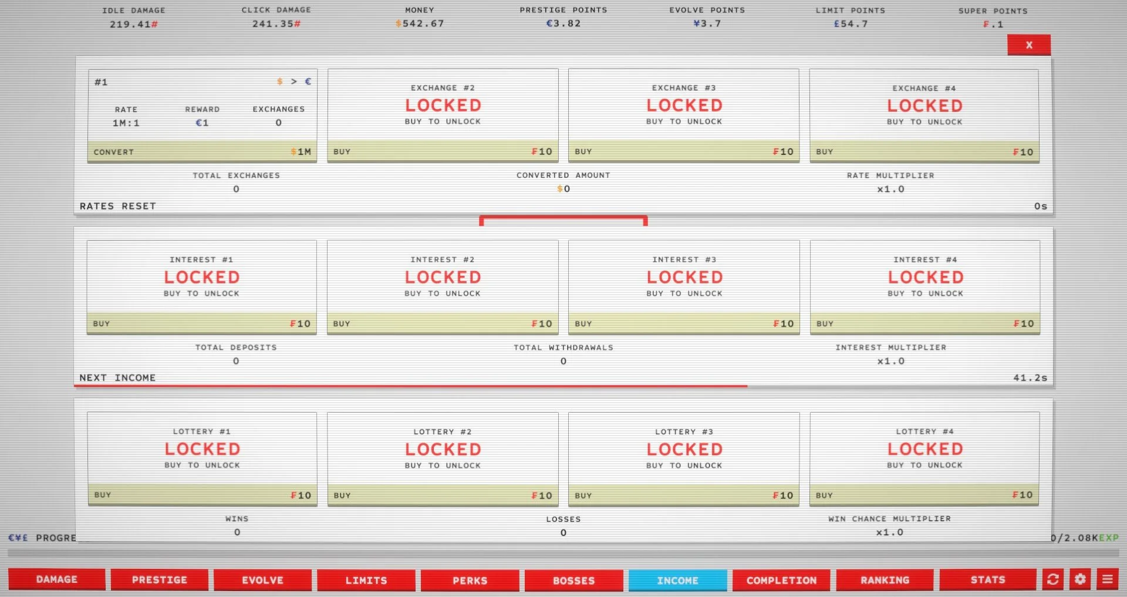The height and width of the screenshot is (597, 1127).
Task: Buy Exchange #3 unlock
Action: click(x=684, y=151)
